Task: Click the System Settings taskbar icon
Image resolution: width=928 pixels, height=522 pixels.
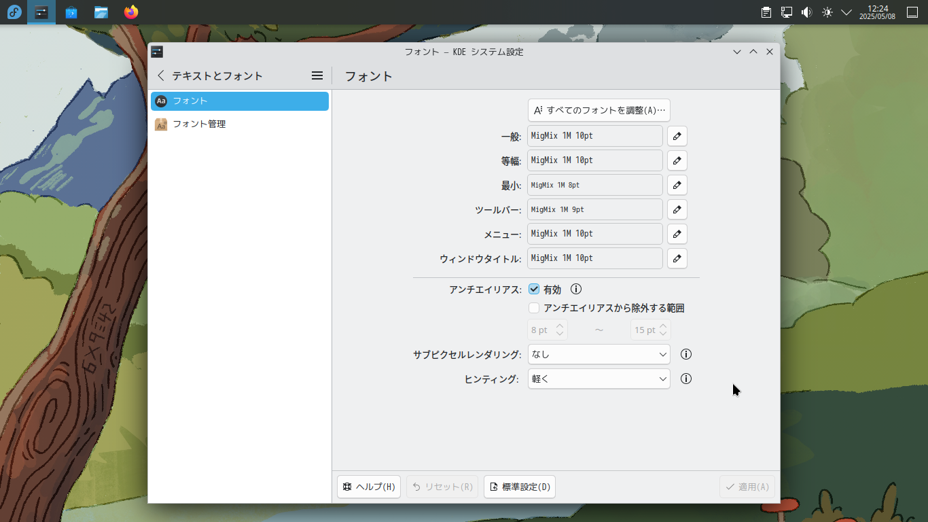Action: [41, 12]
